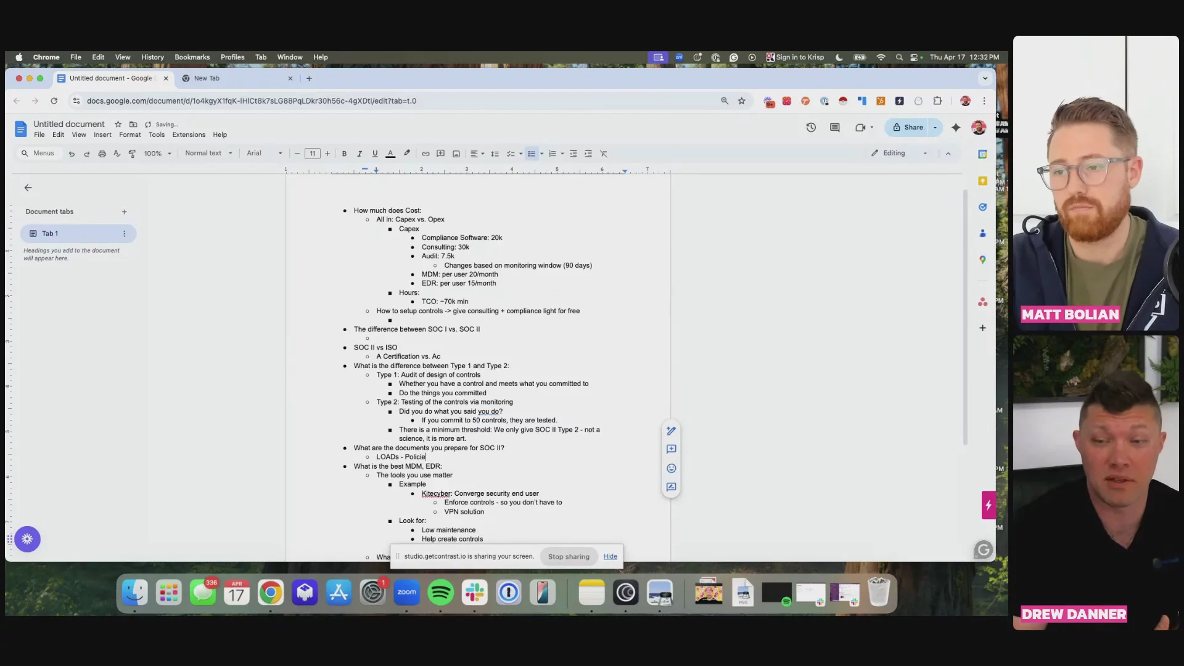1184x666 pixels.
Task: Open the Editing mode dropdown
Action: click(x=900, y=153)
